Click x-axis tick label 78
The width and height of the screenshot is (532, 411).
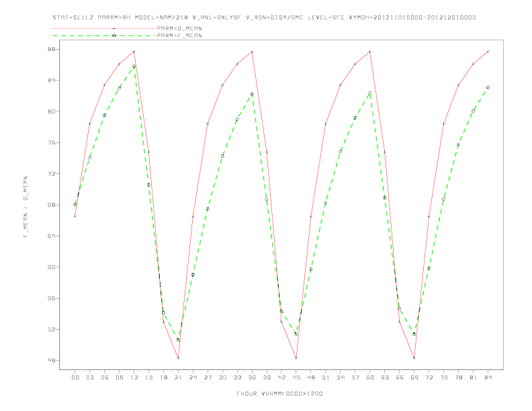click(459, 377)
